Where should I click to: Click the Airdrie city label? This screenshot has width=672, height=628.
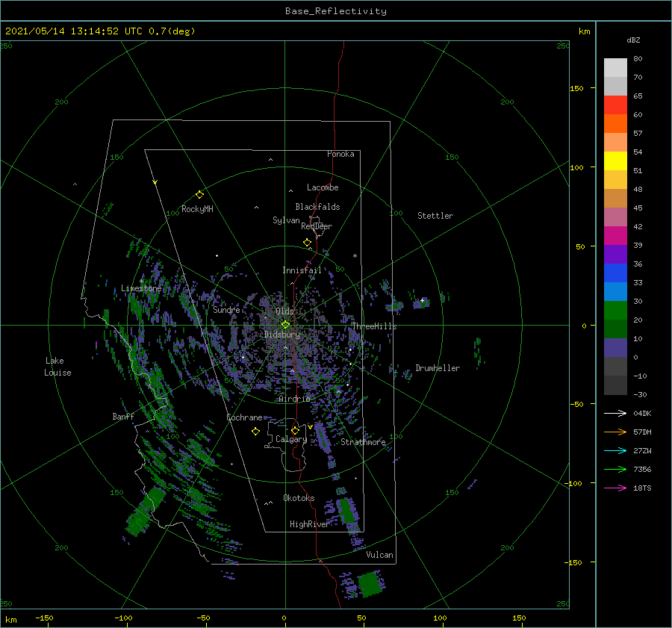coord(294,399)
